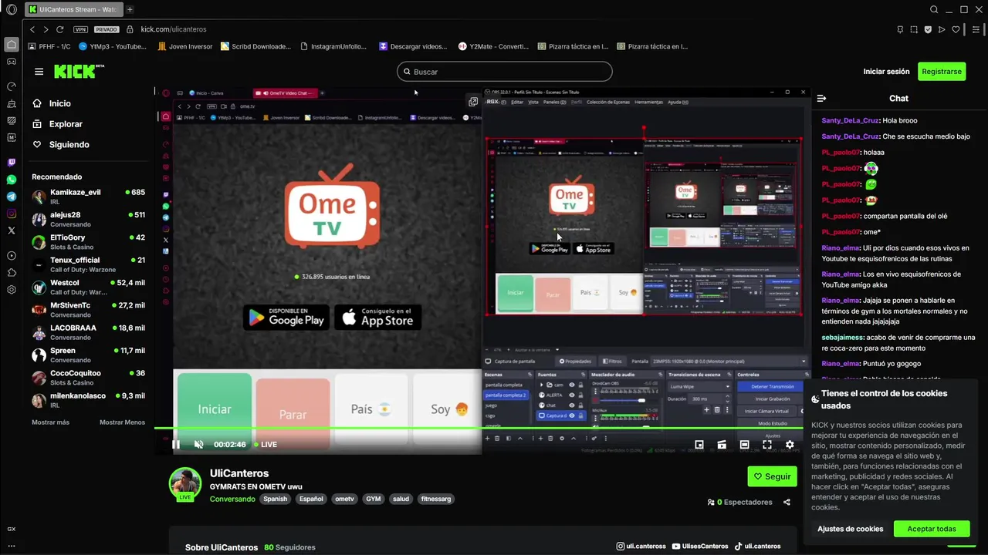988x555 pixels.
Task: Open Instagram in Opera sidebar
Action: click(x=12, y=214)
